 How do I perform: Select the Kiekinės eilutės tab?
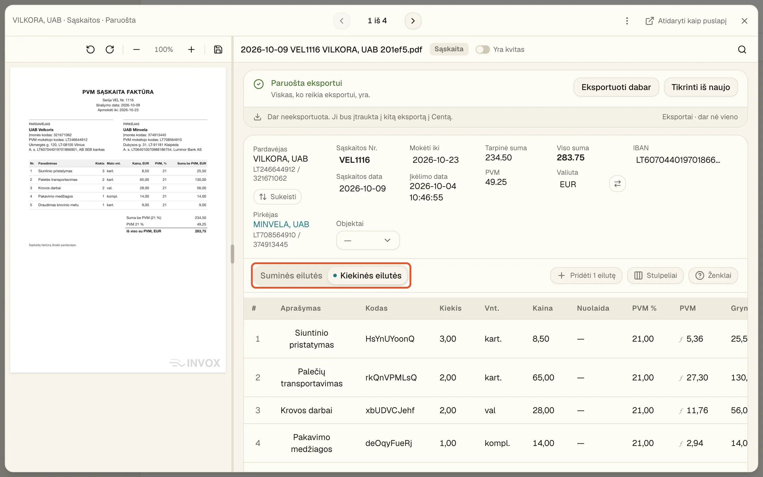tap(367, 275)
